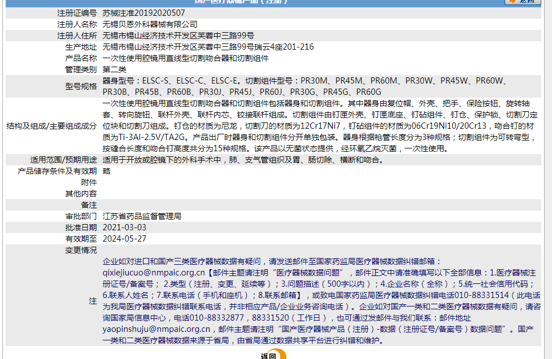Click the model line starting PR30B、PR45B
Image resolution: width=552 pixels, height=359 pixels.
[242, 92]
